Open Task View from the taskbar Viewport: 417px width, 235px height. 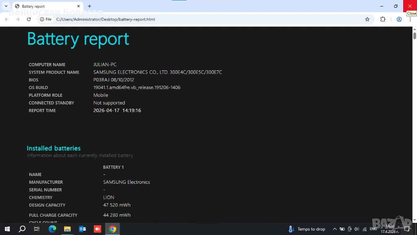tap(37, 229)
